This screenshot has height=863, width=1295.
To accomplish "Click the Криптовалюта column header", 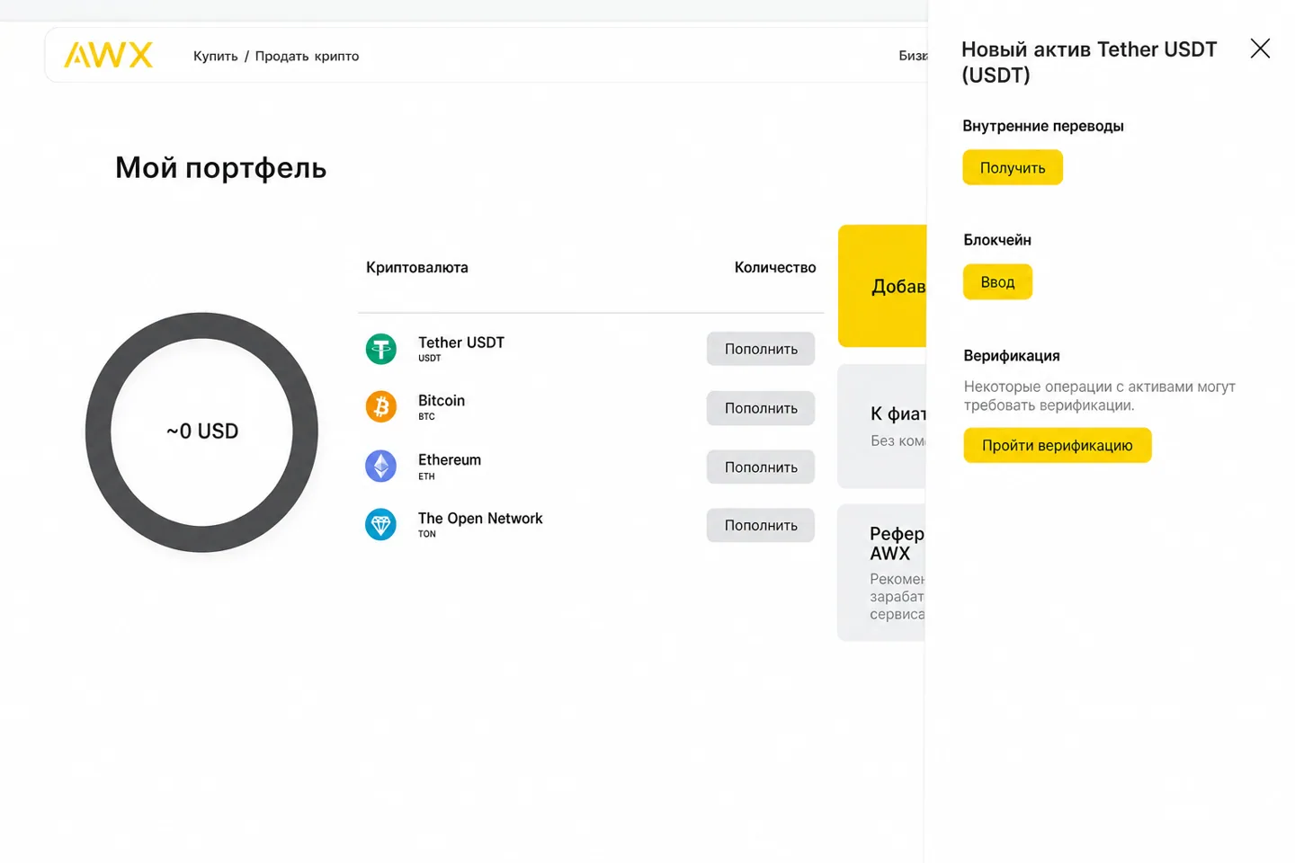I will [417, 267].
